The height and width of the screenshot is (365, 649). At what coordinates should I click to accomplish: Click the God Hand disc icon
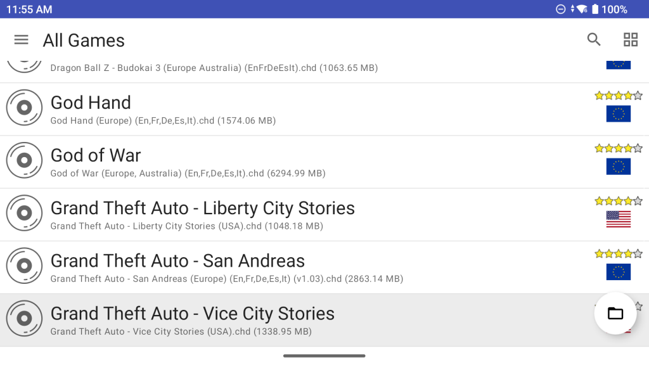[24, 108]
